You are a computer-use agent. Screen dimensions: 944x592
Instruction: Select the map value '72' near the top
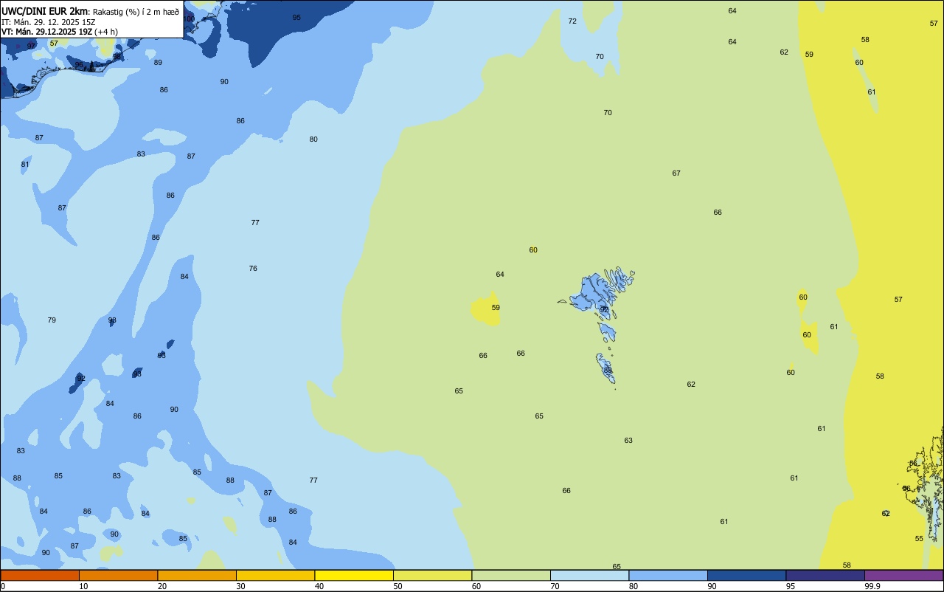pyautogui.click(x=572, y=21)
